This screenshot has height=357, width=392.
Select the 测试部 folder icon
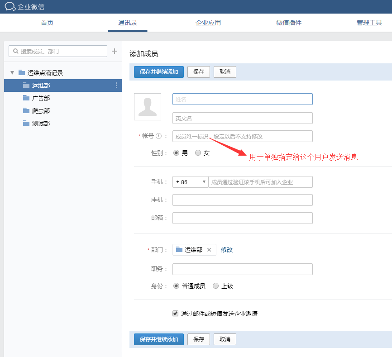click(x=26, y=123)
